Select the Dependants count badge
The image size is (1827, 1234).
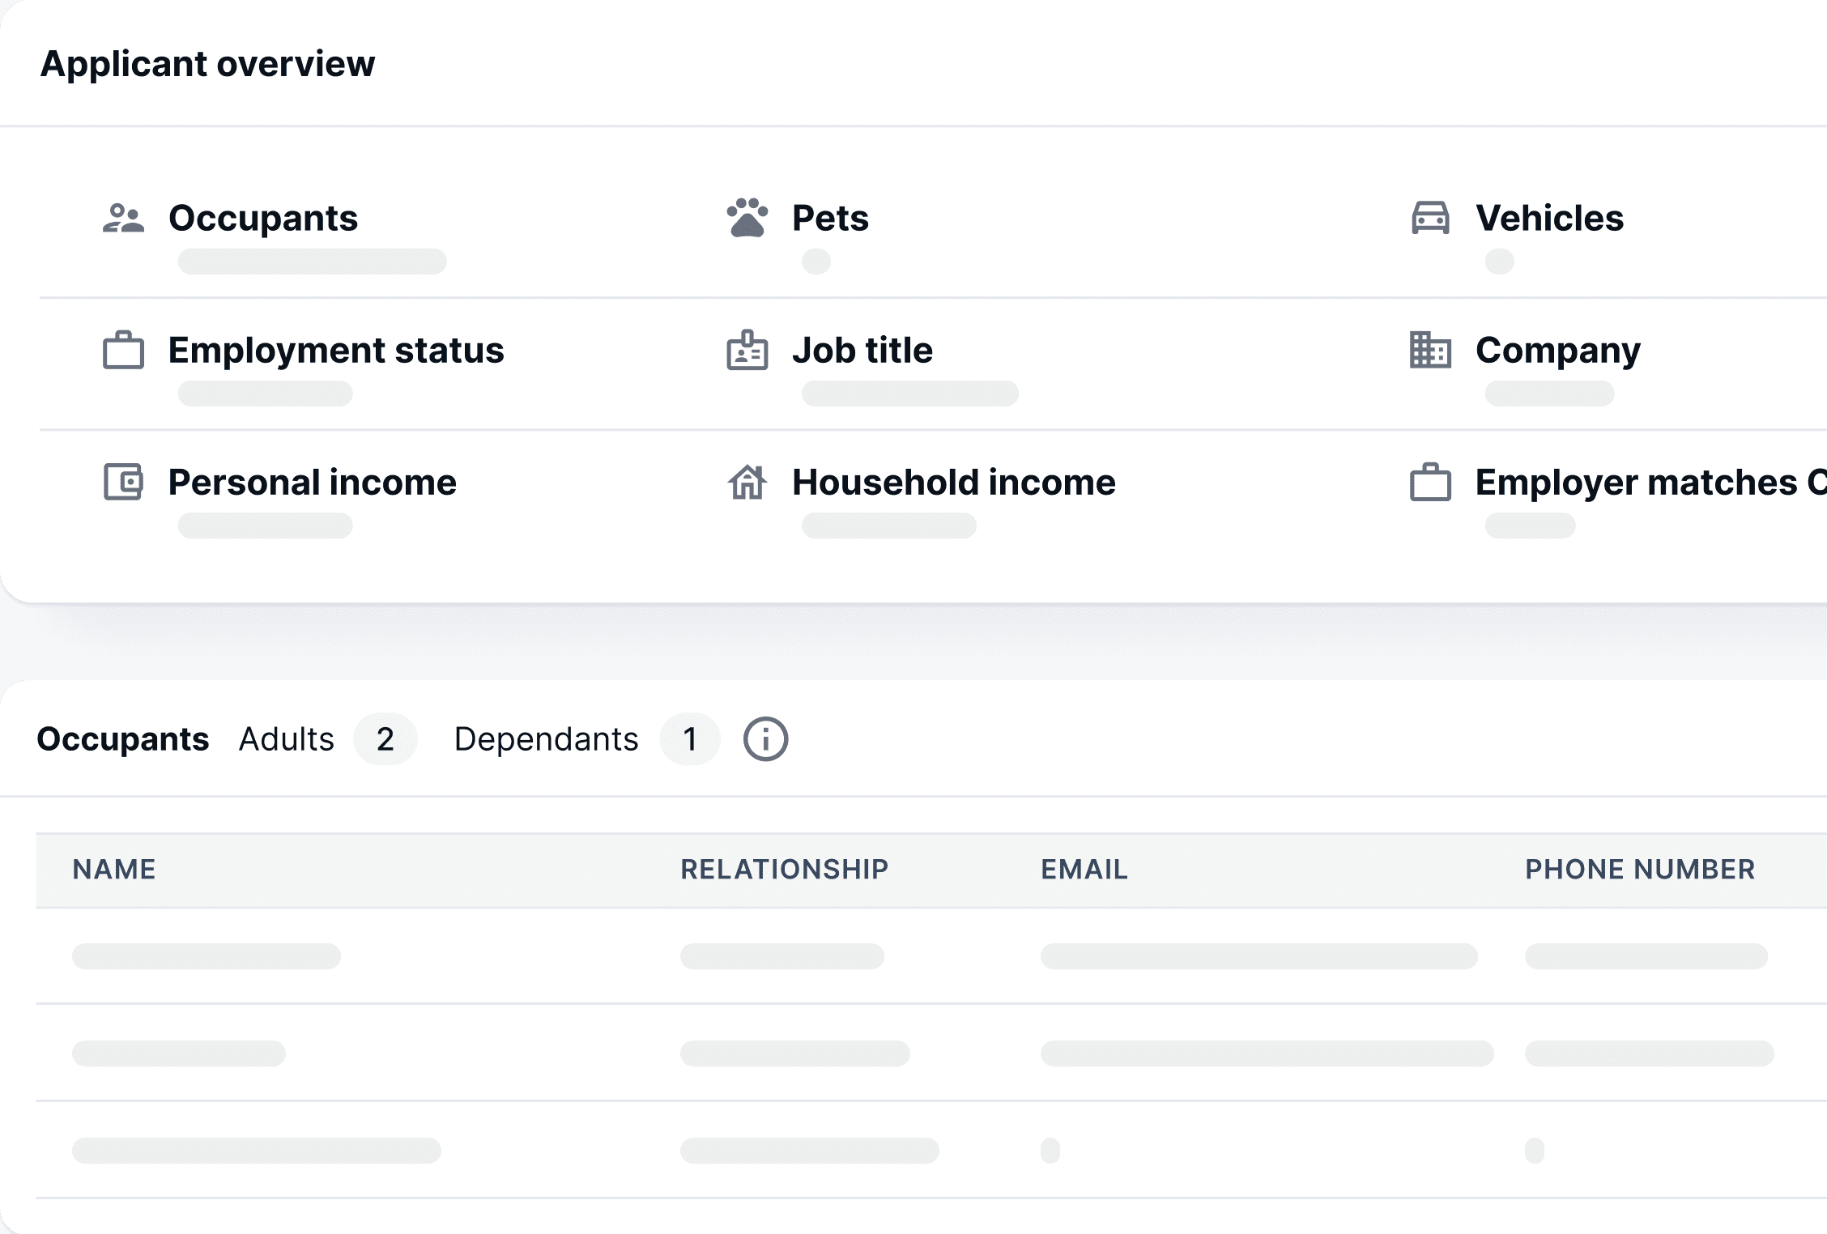[x=690, y=738]
